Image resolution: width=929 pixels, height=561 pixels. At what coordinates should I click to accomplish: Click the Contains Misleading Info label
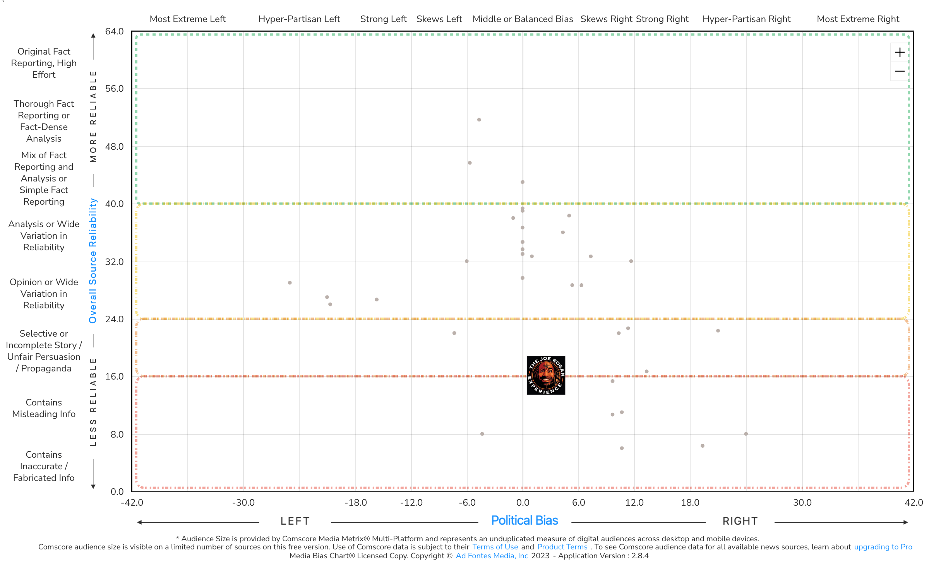(x=44, y=408)
